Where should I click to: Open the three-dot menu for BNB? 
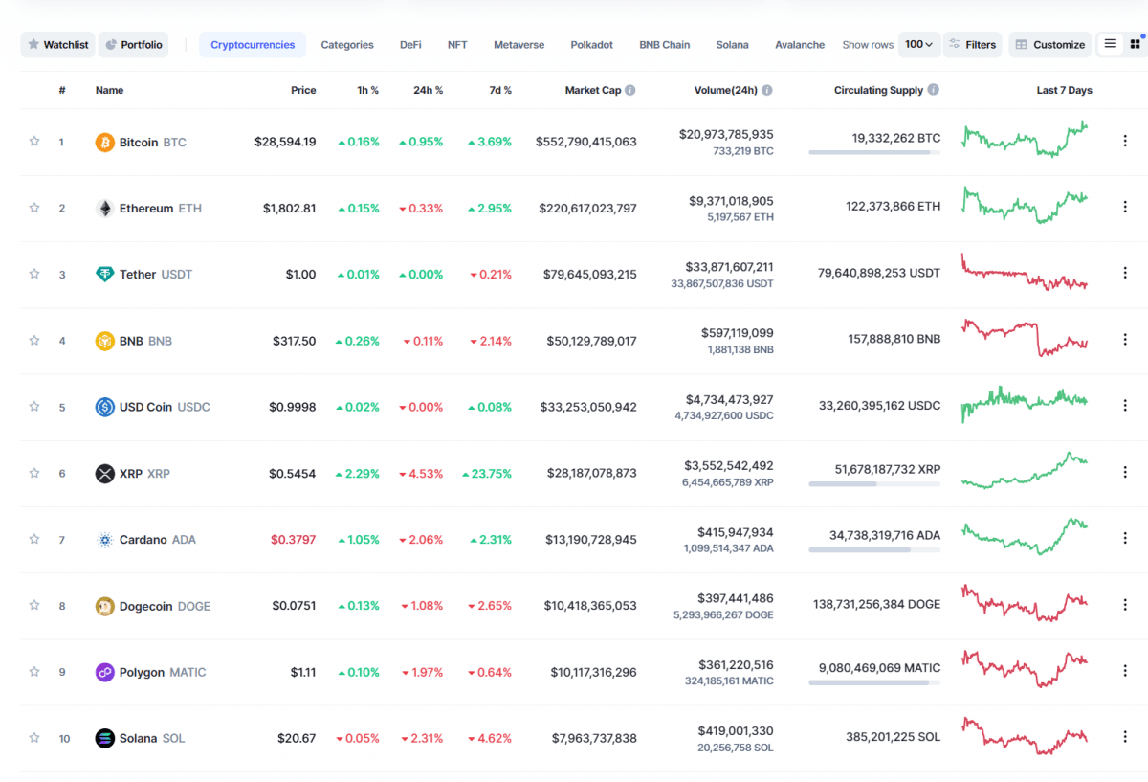point(1125,339)
